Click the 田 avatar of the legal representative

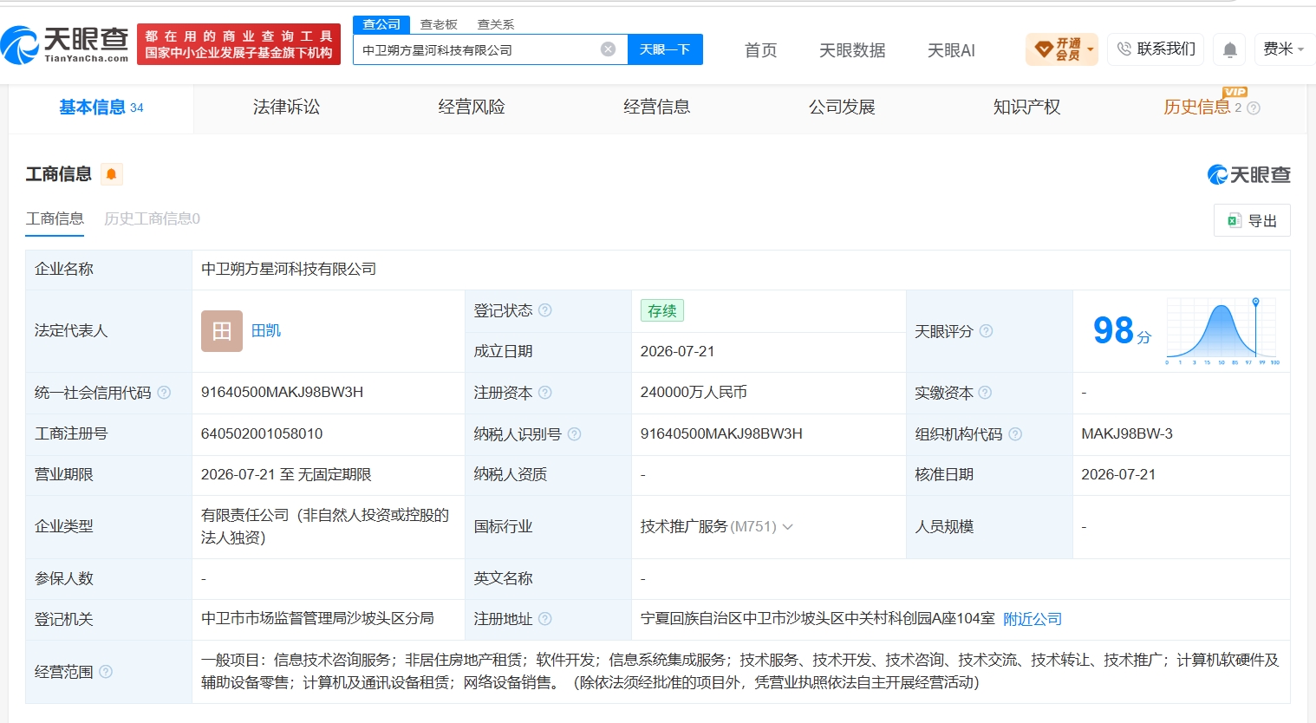(222, 331)
